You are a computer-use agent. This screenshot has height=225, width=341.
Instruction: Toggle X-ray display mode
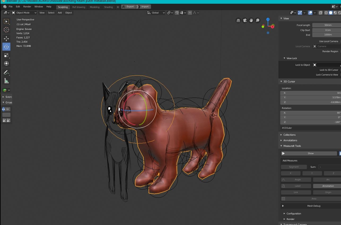point(320,13)
